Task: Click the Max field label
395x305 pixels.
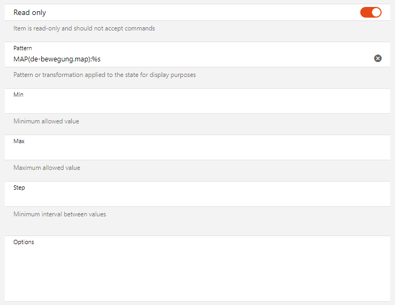Action: [x=19, y=141]
